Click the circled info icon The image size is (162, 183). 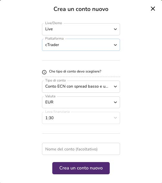click(x=44, y=72)
